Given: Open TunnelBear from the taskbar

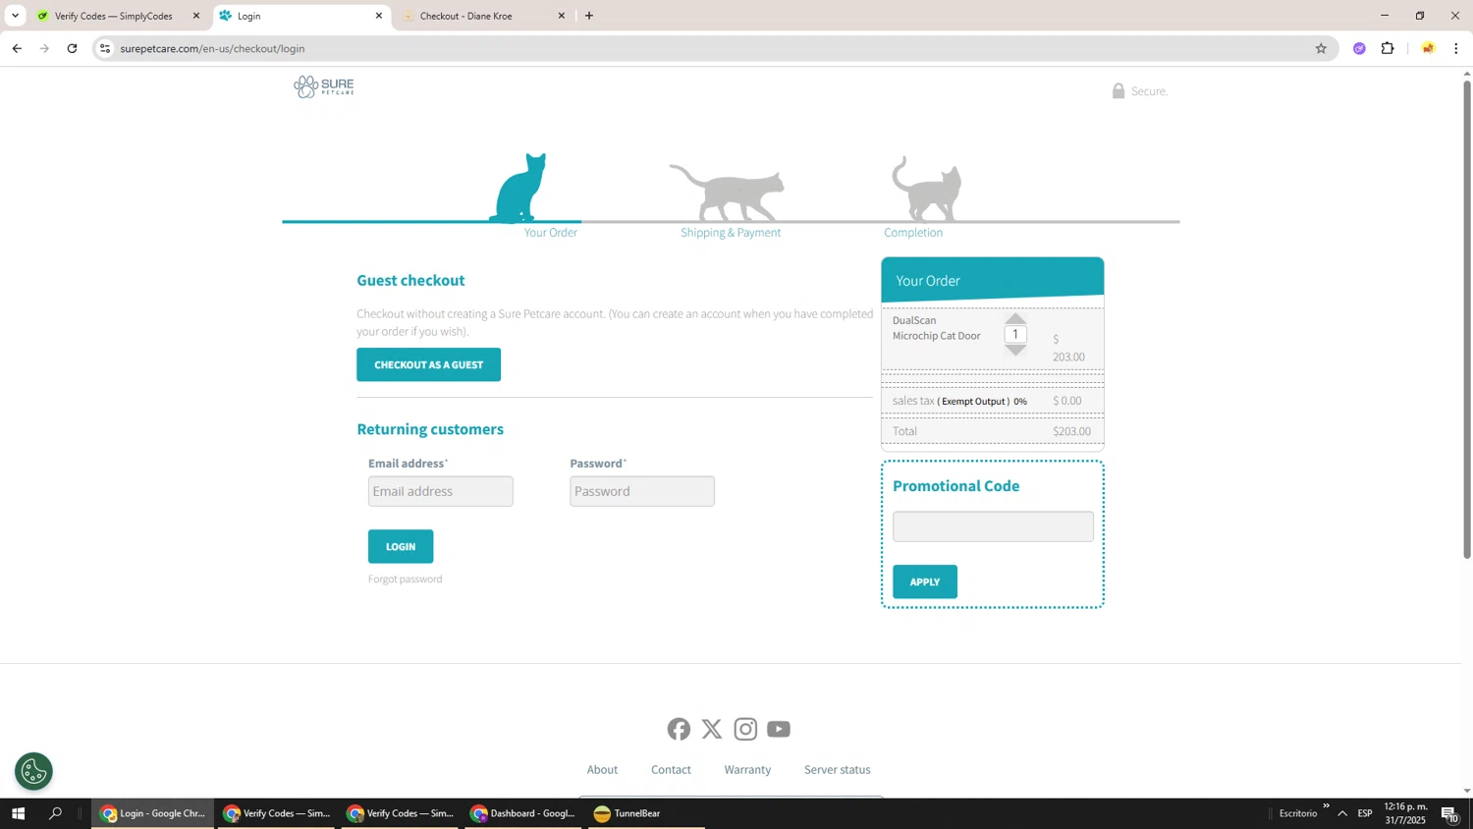Looking at the screenshot, I should pos(646,813).
